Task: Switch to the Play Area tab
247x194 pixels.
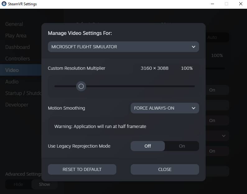Action: pyautogui.click(x=16, y=35)
